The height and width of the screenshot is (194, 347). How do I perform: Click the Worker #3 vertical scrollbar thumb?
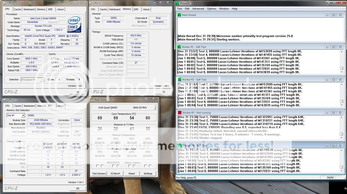click(342, 134)
